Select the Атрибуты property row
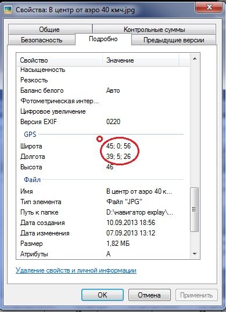Viewport: 226px width, 312px height. pyautogui.click(x=103, y=254)
